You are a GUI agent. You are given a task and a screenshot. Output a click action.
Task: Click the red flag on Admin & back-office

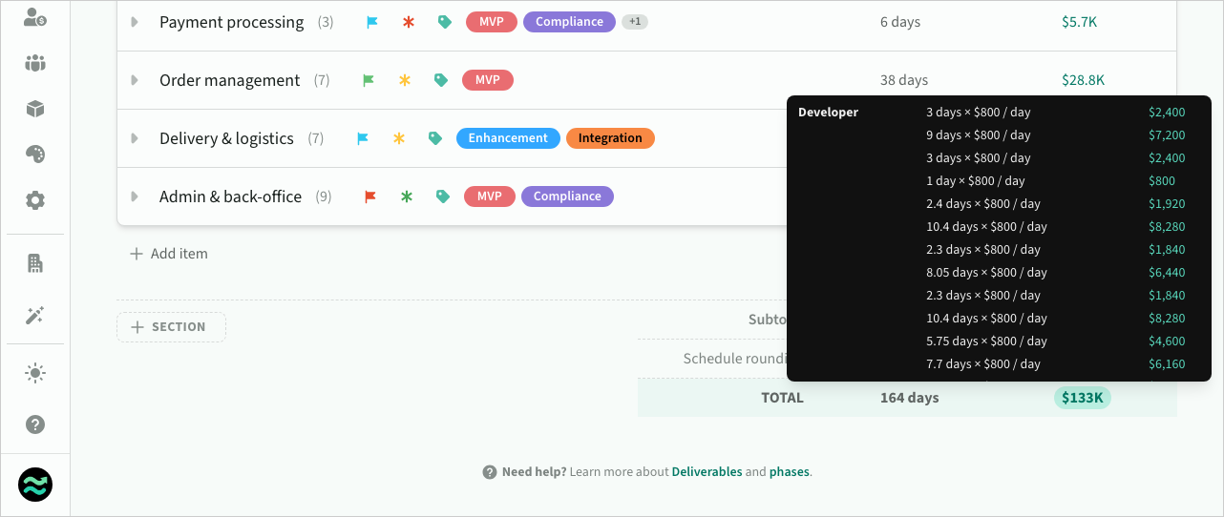370,196
